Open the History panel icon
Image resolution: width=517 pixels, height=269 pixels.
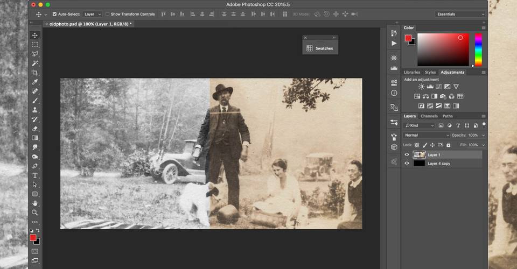click(394, 33)
